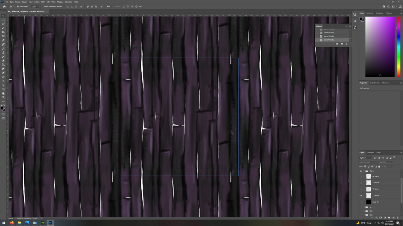Image resolution: width=403 pixels, height=226 pixels.
Task: Toggle Auto-Select checkbox
Action: (x=18, y=7)
